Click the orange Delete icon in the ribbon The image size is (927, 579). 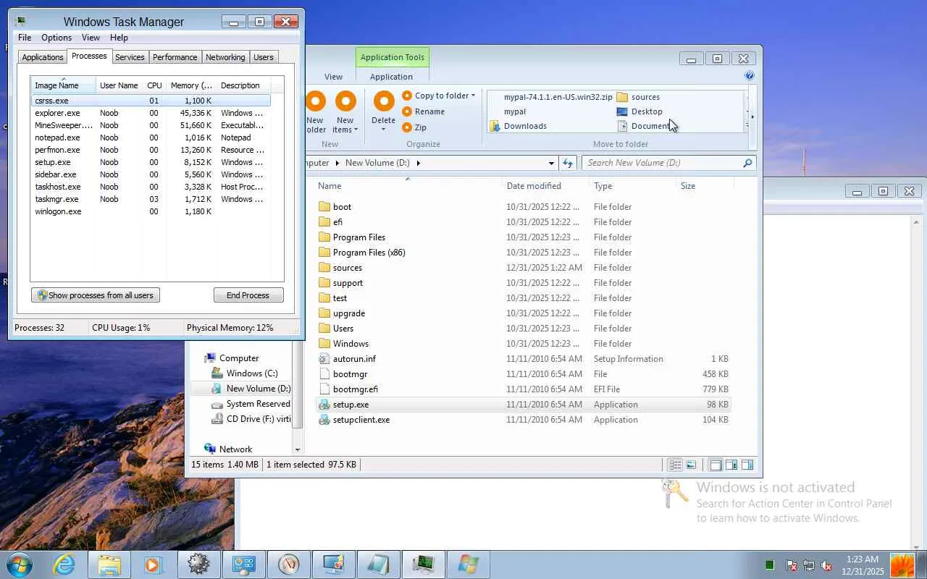383,101
